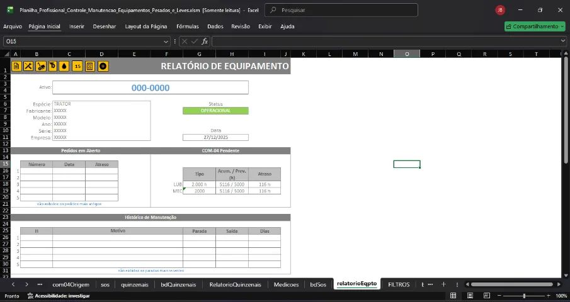Switch to the sos sheet
The image size is (570, 302).
(105, 284)
